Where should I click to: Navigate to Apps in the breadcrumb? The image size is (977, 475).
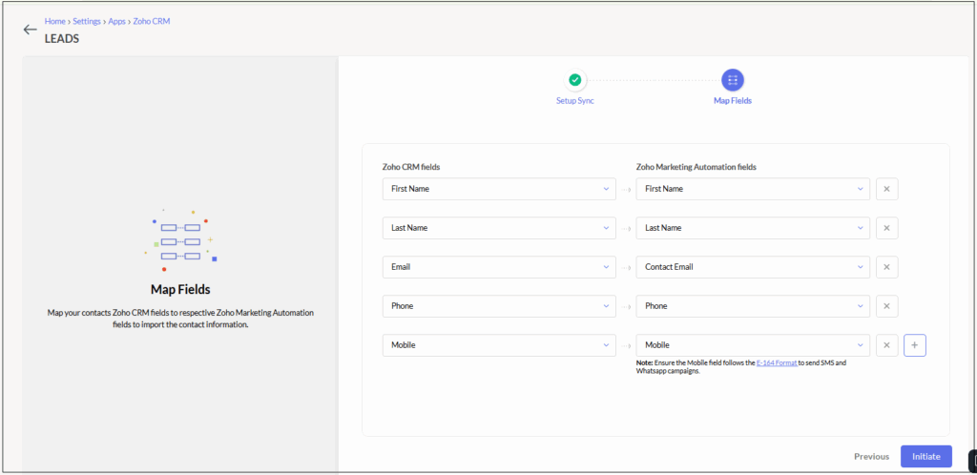pyautogui.click(x=117, y=21)
